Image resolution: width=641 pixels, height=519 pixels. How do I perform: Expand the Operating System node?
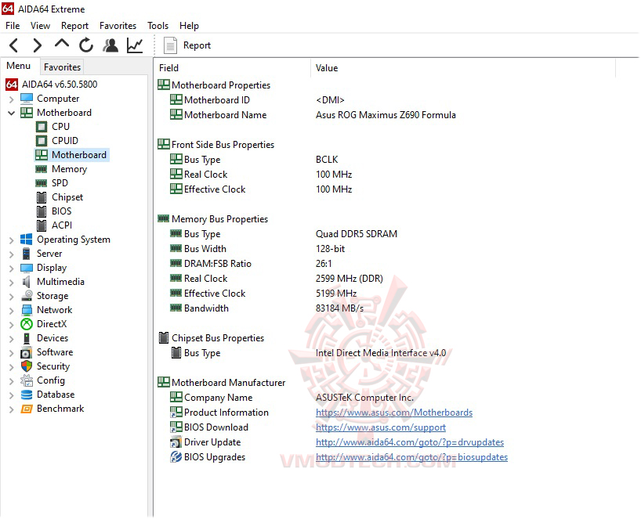(x=12, y=240)
